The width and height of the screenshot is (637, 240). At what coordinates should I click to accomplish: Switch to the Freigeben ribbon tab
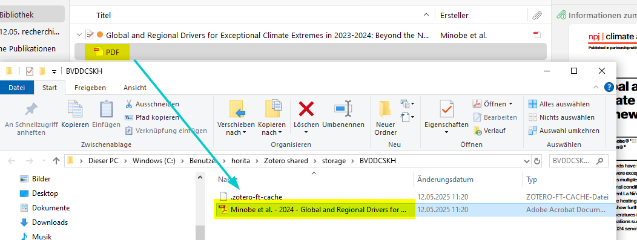[90, 88]
